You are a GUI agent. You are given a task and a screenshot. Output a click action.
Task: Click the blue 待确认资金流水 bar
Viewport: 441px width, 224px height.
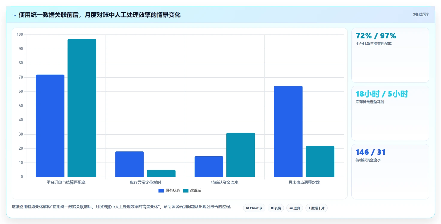pos(209,167)
